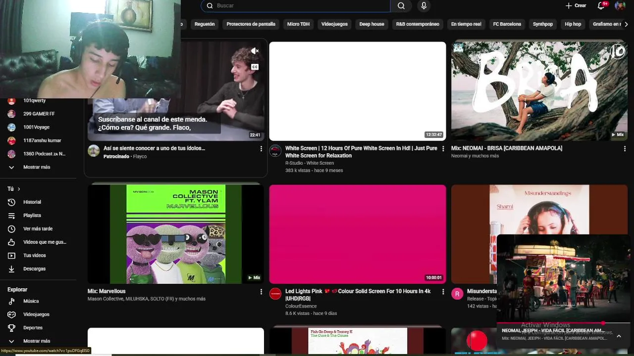The height and width of the screenshot is (356, 634).
Task: Open 1001Voyage subscription channel
Action: click(x=38, y=127)
